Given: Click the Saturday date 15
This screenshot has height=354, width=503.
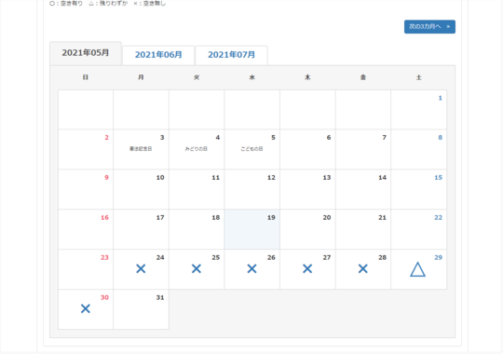Looking at the screenshot, I should [418, 189].
